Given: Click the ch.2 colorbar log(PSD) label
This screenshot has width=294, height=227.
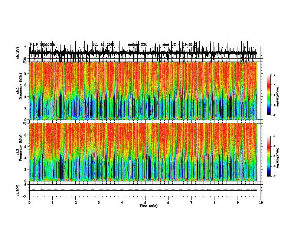Looking at the screenshot, I should (278, 158).
